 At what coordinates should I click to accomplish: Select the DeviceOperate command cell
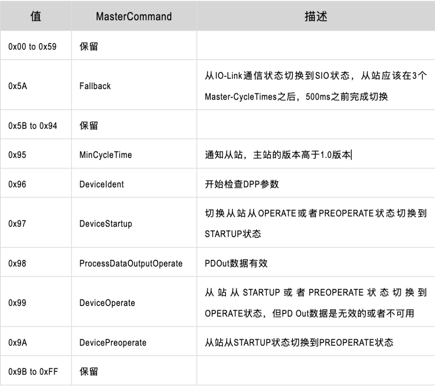(x=107, y=303)
